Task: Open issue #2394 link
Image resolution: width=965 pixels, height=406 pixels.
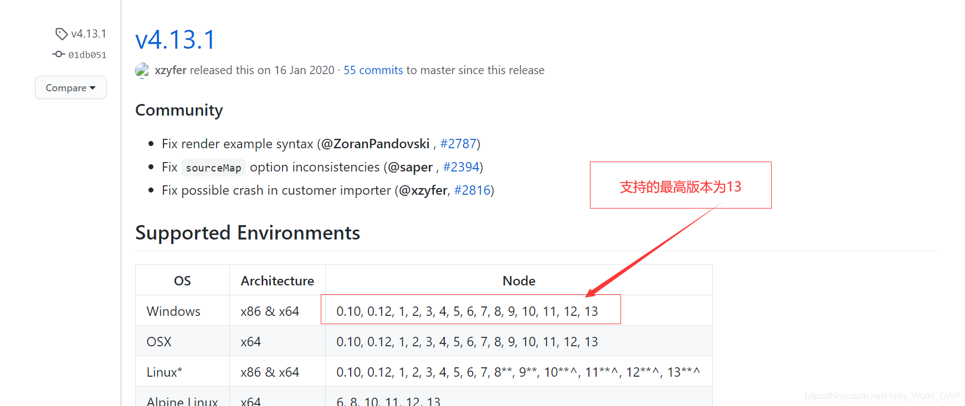Action: pos(461,167)
